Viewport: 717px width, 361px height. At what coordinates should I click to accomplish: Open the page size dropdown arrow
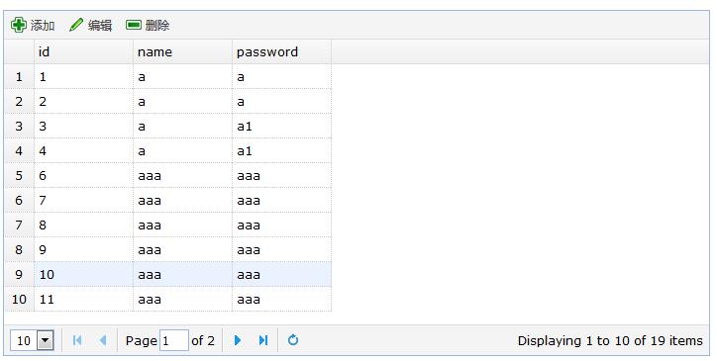[46, 340]
